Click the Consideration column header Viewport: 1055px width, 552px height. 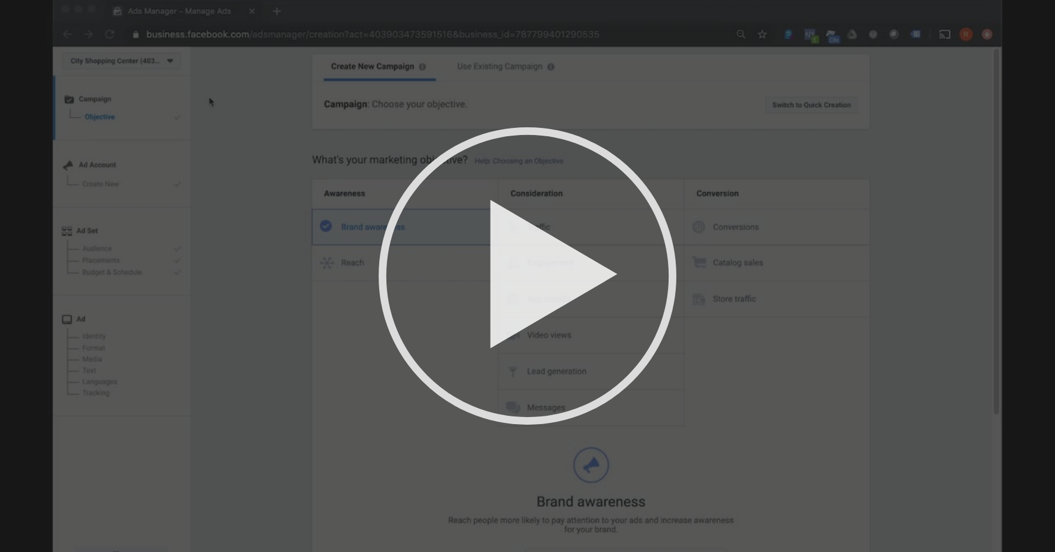tap(536, 193)
